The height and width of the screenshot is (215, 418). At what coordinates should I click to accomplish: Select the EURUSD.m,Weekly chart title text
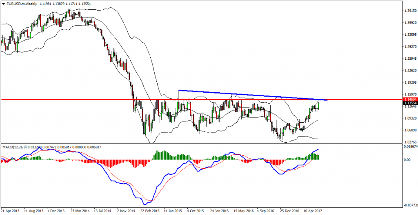[20, 3]
